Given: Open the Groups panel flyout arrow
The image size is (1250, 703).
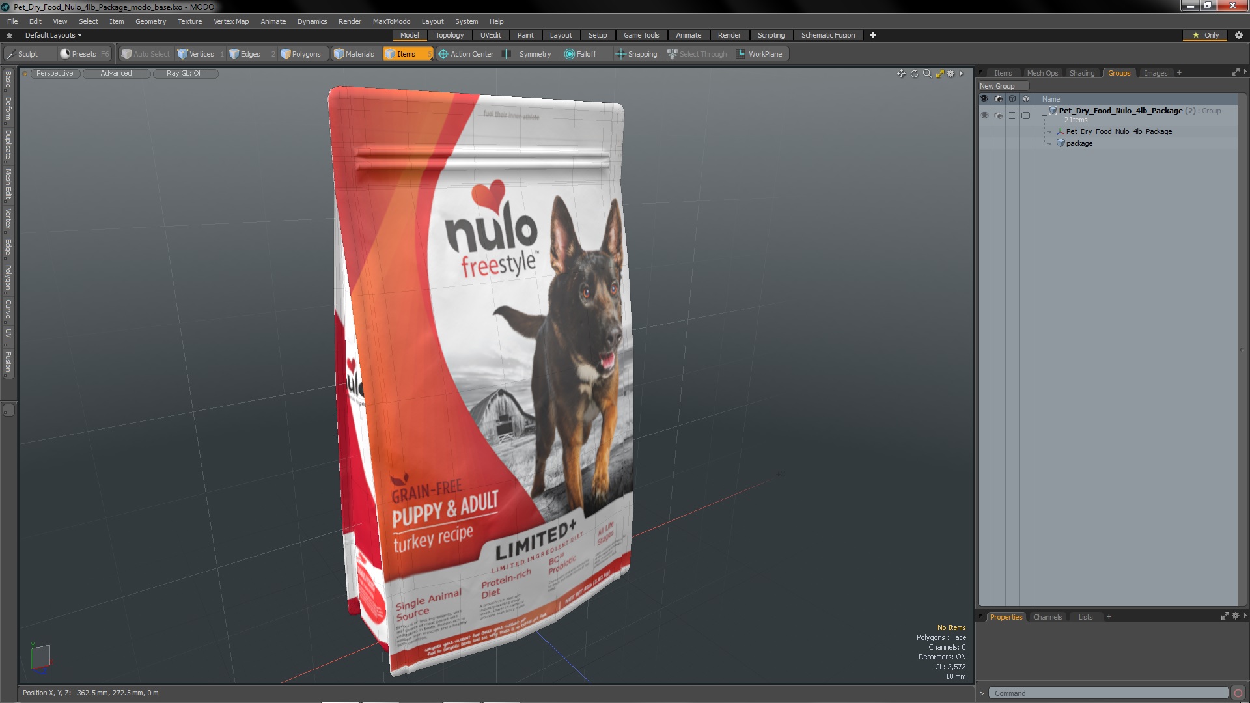Looking at the screenshot, I should click(x=1245, y=72).
